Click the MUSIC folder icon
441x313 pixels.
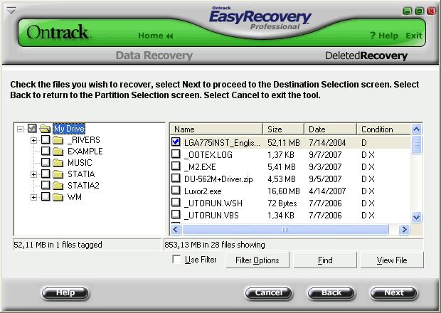click(58, 163)
